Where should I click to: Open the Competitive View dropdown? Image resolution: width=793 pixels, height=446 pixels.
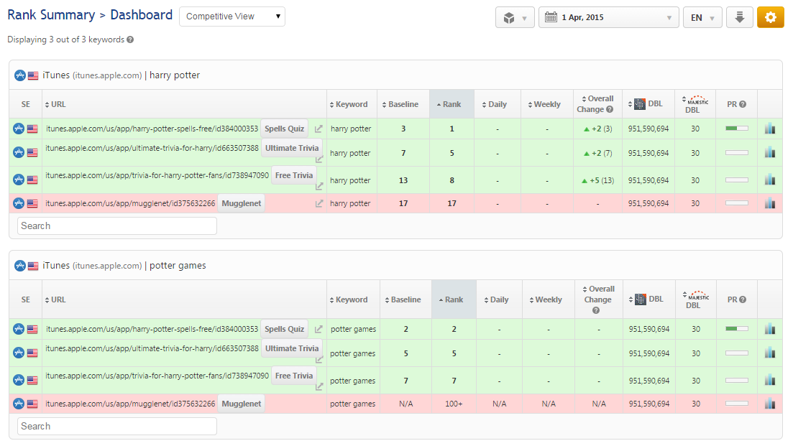[x=232, y=17]
